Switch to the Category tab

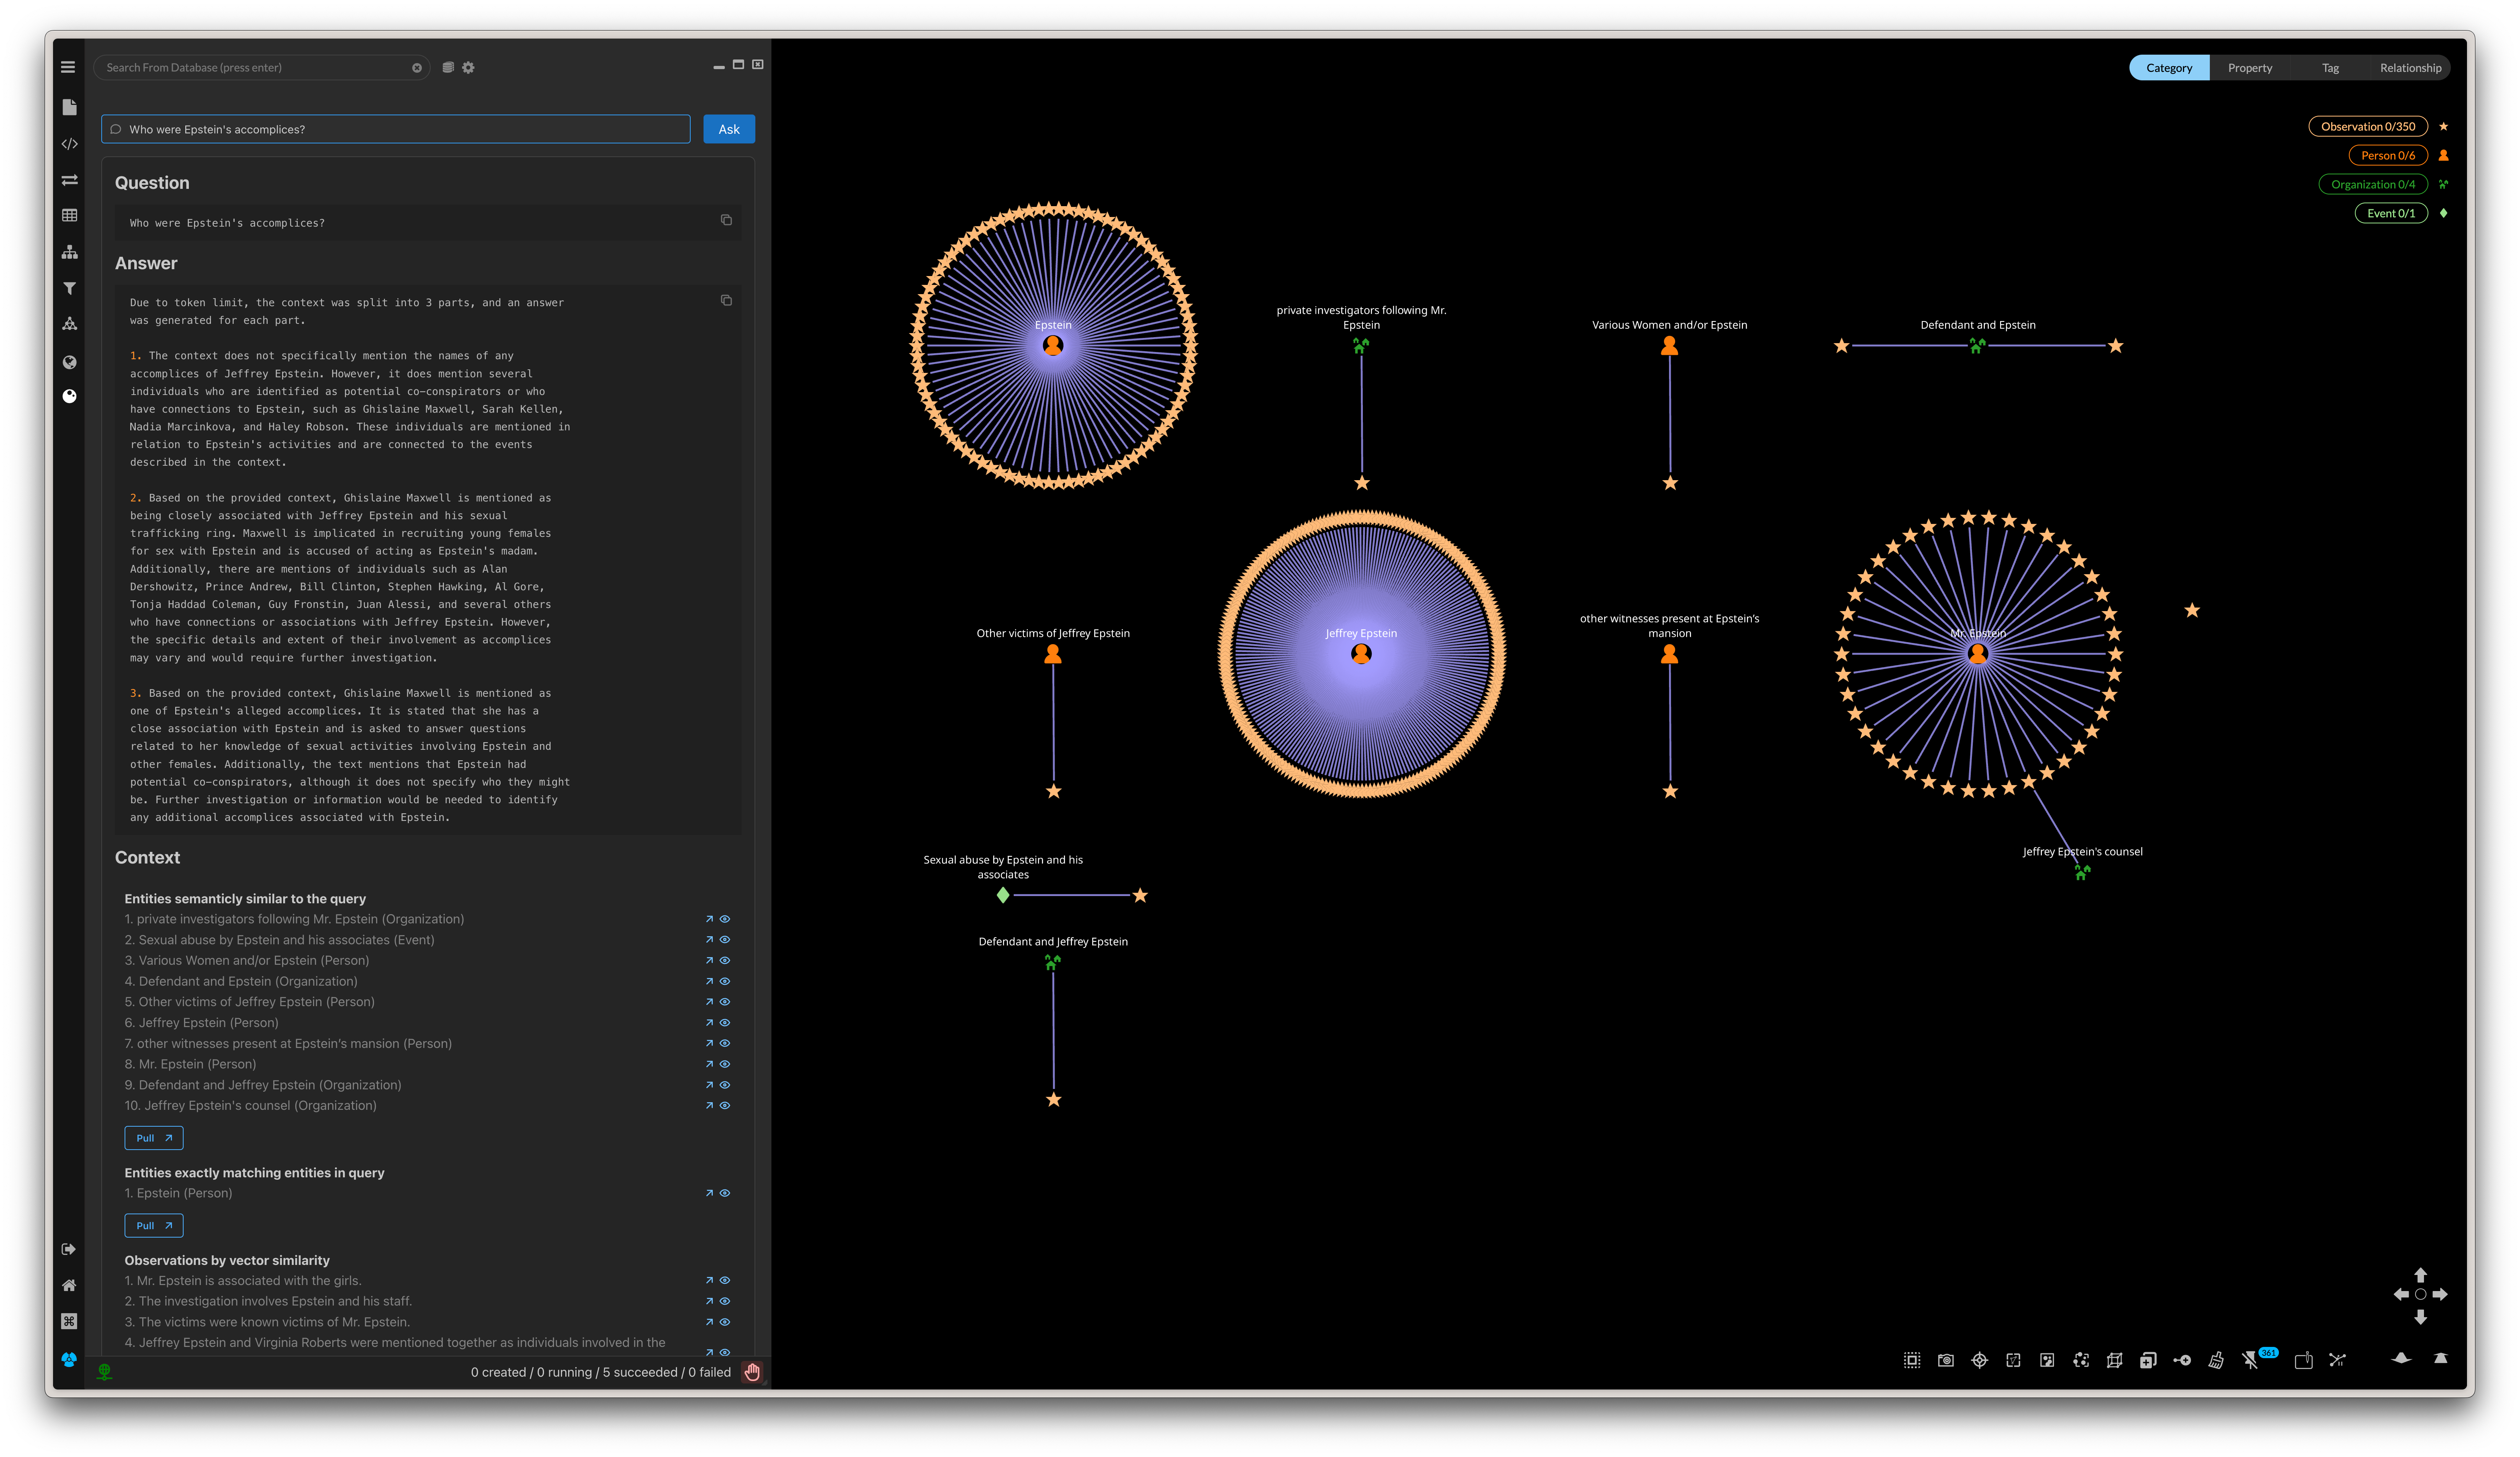tap(2169, 68)
